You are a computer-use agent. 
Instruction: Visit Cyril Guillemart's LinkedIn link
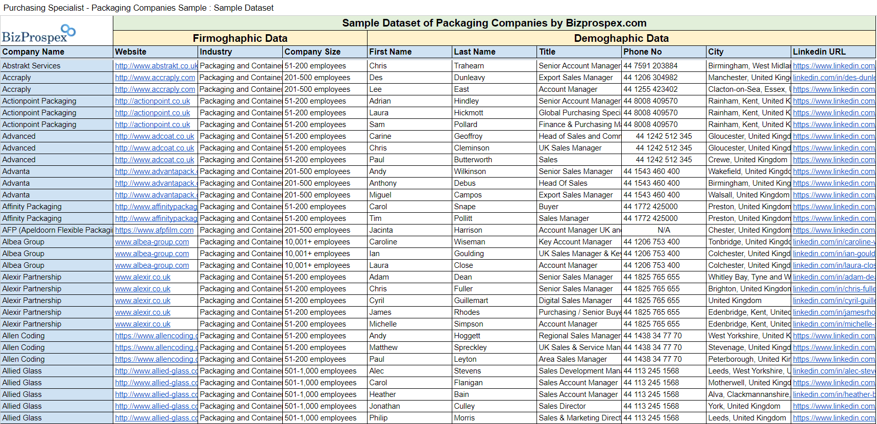point(834,301)
